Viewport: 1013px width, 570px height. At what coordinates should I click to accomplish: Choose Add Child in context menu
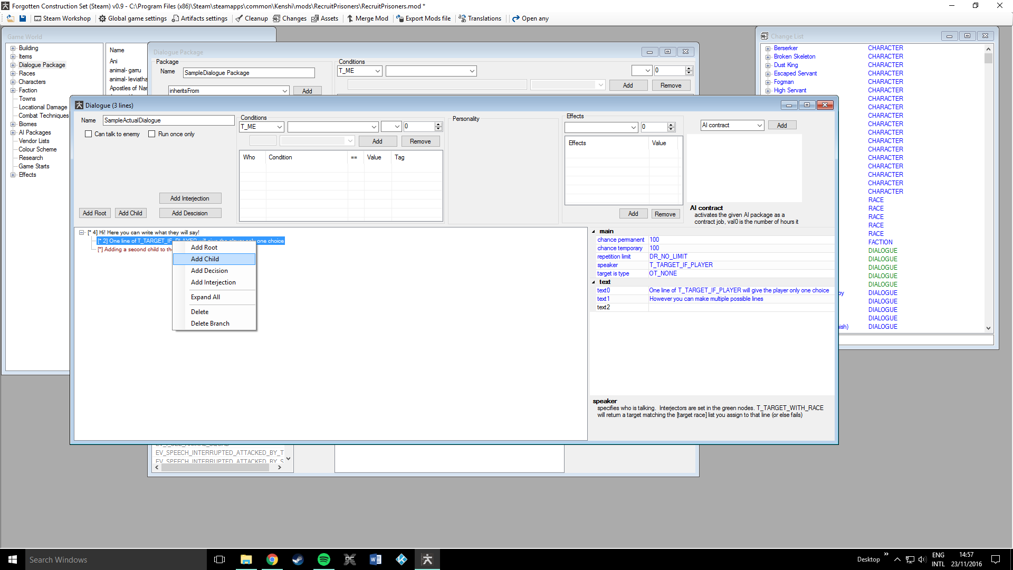205,259
